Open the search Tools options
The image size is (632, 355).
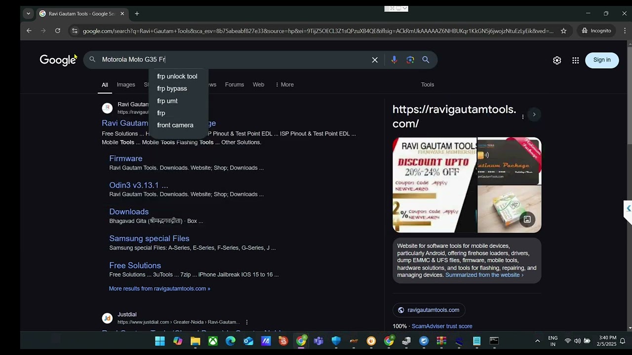[x=428, y=85]
